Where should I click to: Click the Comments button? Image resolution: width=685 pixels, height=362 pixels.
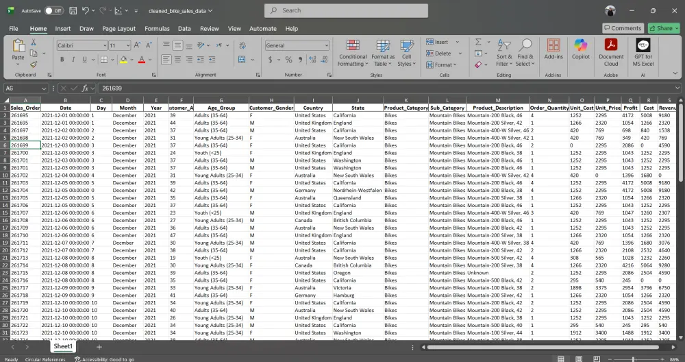[x=623, y=28]
